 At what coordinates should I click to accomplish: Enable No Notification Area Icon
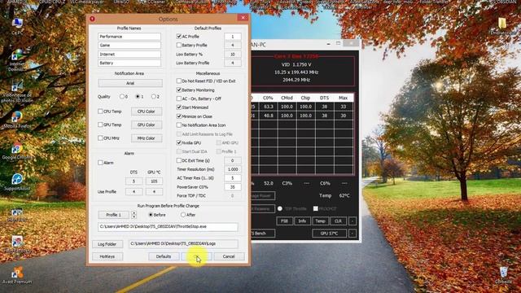(x=179, y=125)
